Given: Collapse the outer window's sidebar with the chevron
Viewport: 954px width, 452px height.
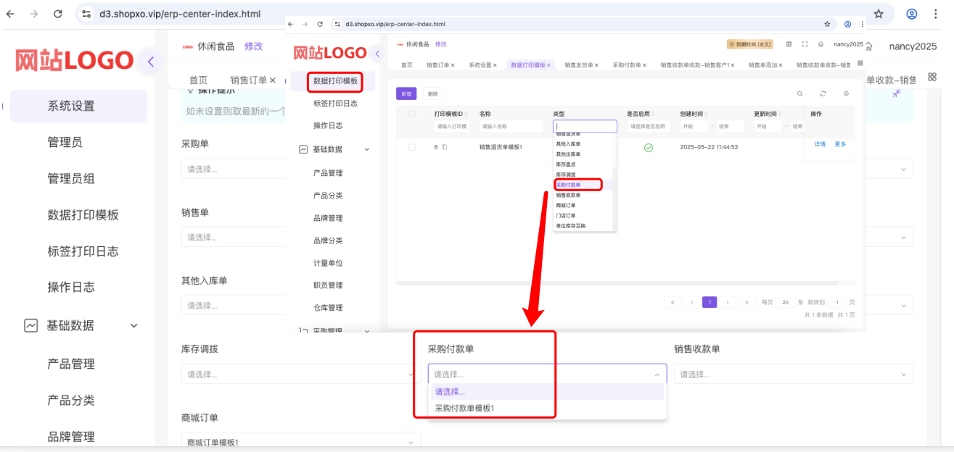Looking at the screenshot, I should 150,62.
